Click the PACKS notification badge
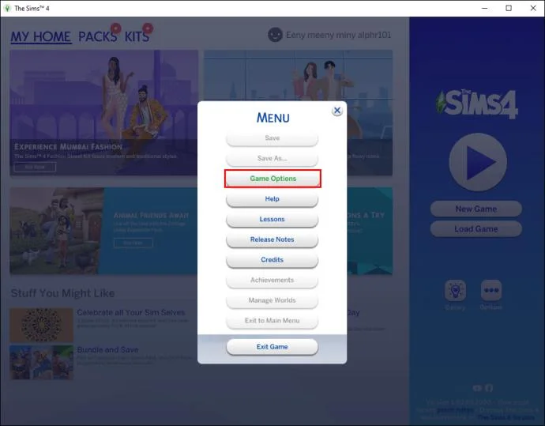Image resolution: width=545 pixels, height=426 pixels. (116, 28)
